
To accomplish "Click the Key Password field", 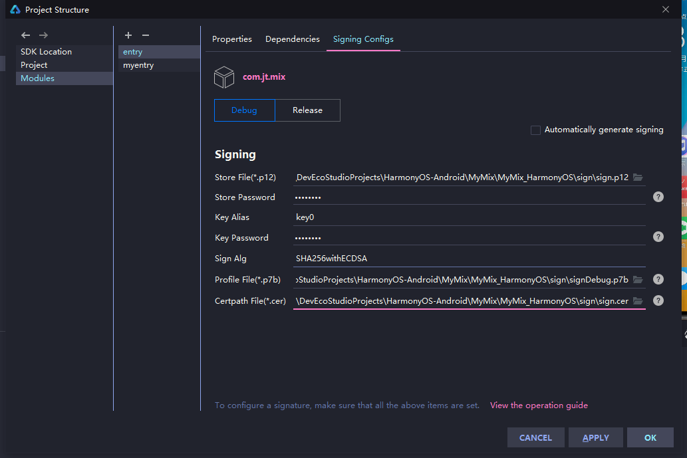I will tap(470, 238).
